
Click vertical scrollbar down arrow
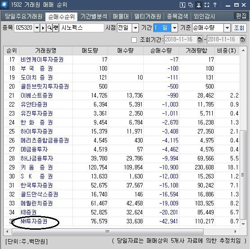click(x=243, y=224)
